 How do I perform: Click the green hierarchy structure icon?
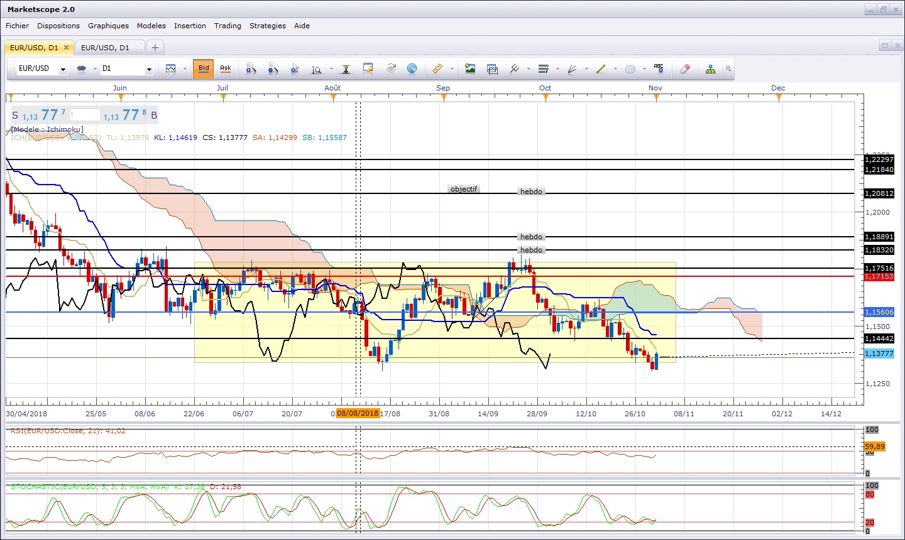coord(710,69)
